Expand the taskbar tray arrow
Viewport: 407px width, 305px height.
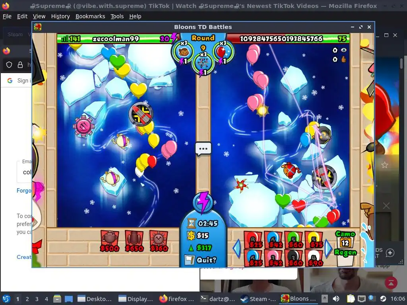coord(325,299)
